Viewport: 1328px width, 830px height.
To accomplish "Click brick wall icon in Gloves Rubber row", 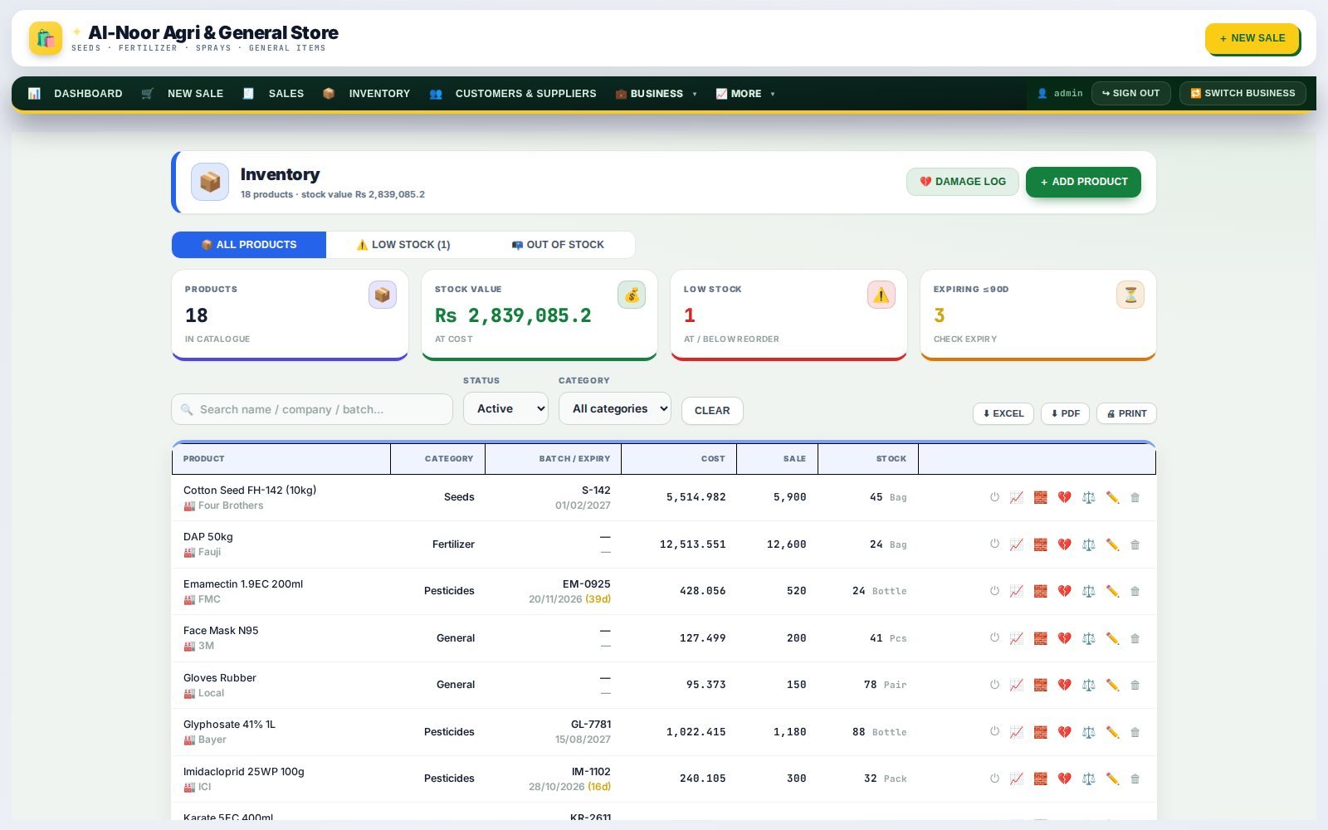I will (1041, 685).
